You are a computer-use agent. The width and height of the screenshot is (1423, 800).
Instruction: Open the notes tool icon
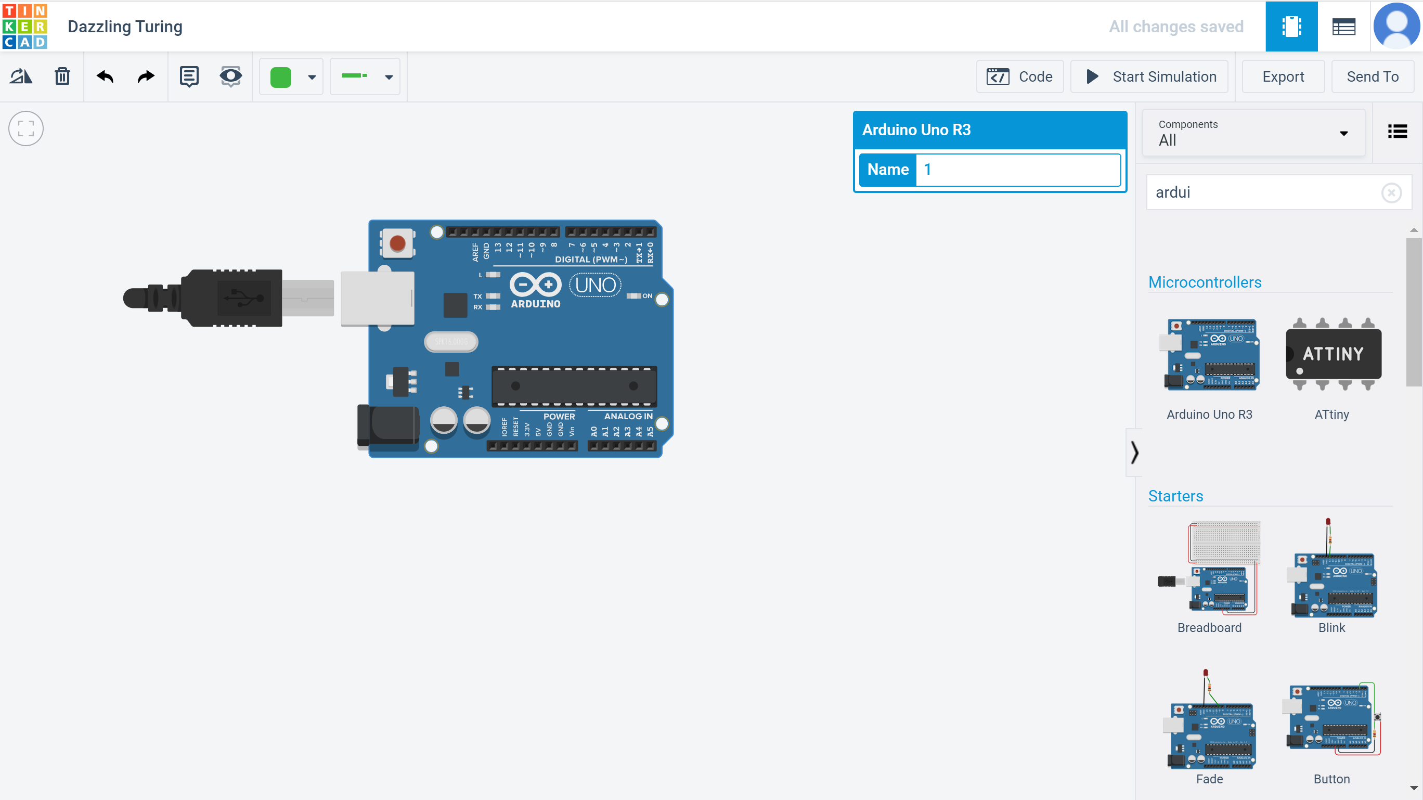point(189,76)
